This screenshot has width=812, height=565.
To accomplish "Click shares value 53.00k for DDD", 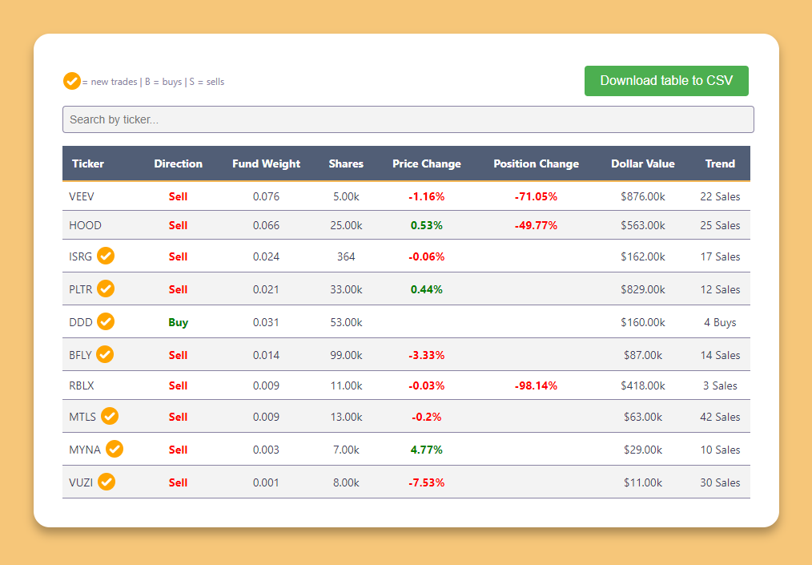I will [346, 322].
